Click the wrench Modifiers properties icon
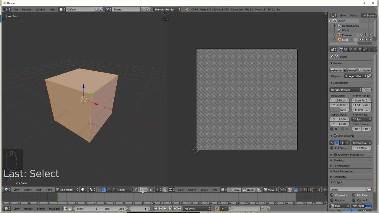This screenshot has height=213, width=379. [x=370, y=49]
